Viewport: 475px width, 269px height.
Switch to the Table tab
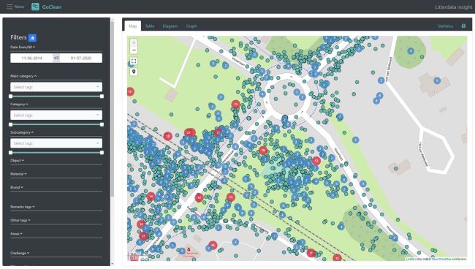(150, 26)
